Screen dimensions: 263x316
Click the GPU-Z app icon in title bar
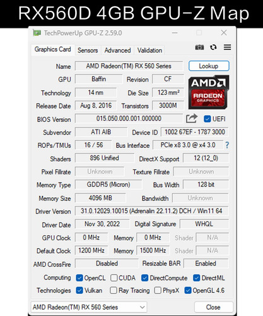pyautogui.click(x=37, y=33)
